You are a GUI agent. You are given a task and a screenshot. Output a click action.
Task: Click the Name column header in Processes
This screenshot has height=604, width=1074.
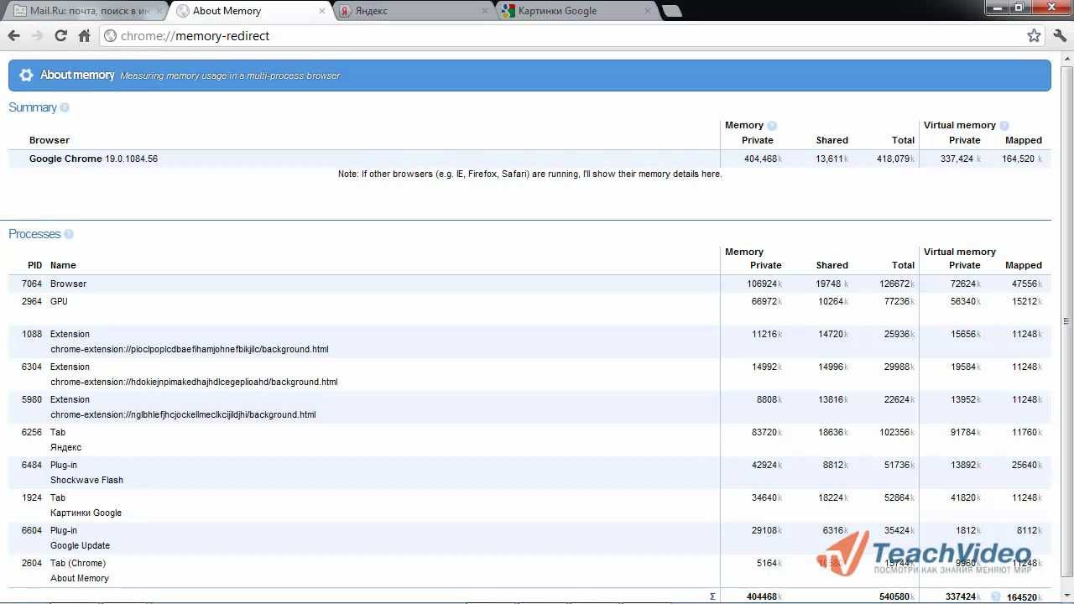point(63,265)
